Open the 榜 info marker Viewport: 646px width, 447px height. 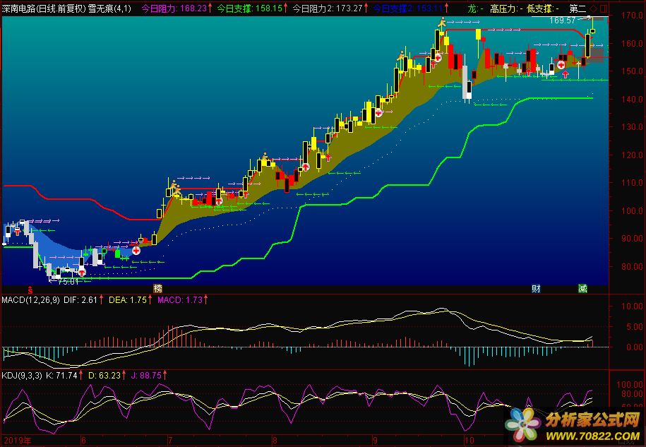[157, 289]
